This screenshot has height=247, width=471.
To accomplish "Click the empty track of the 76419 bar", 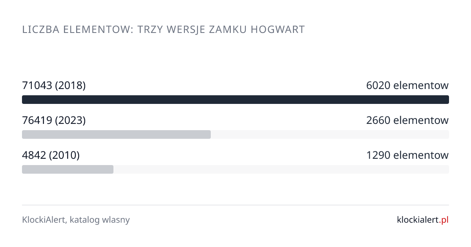I will [x=330, y=134].
